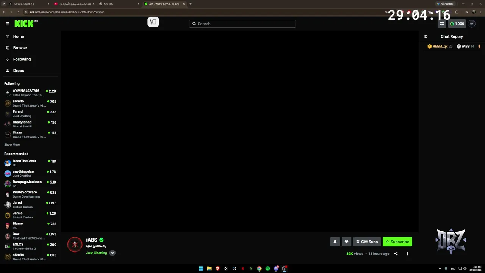Open the iABS channel avatar
Screen dimensions: 485x273
coord(75,245)
